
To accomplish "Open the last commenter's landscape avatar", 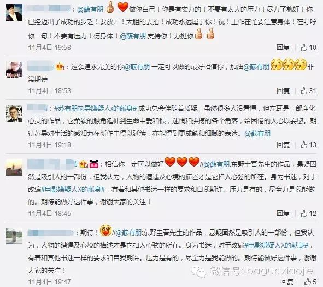I will pos(14,236).
